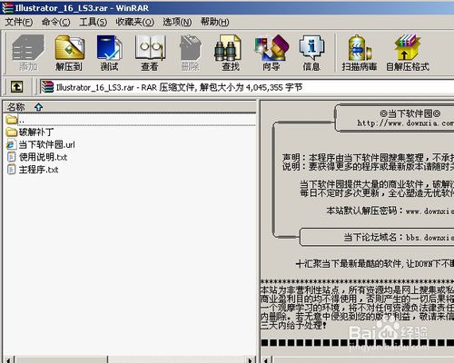Click the Extract To (解压到) icon
The image size is (454, 363).
click(x=69, y=53)
